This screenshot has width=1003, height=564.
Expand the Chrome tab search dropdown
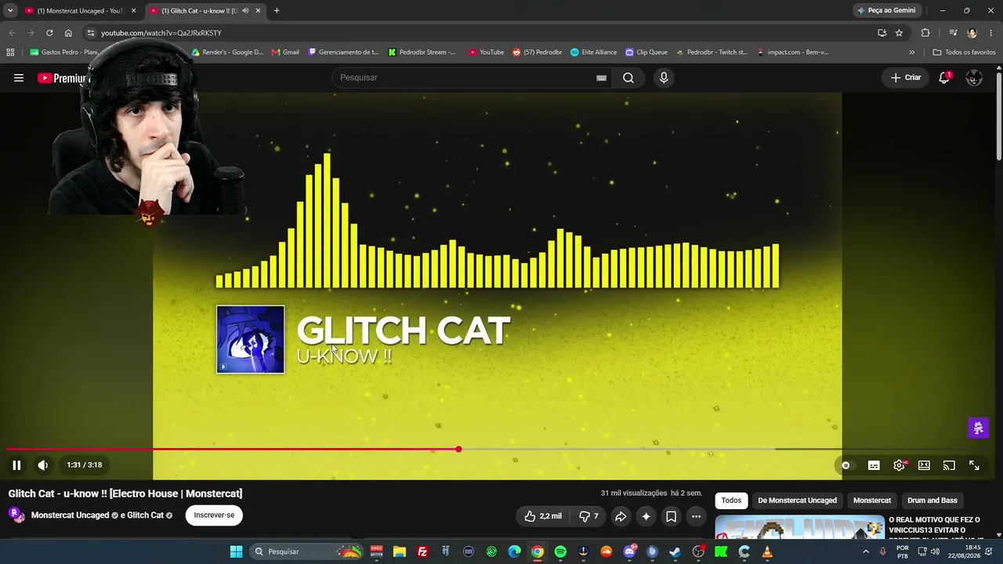pos(10,11)
